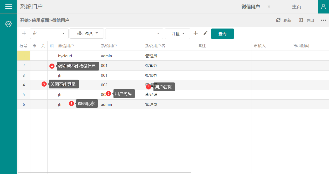Toggle the 关 cell in row 3
This screenshot has height=174, width=329.
pos(43,75)
